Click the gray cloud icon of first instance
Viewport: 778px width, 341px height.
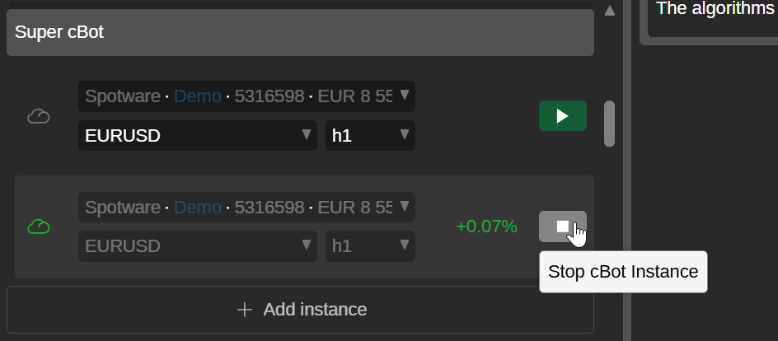(39, 116)
